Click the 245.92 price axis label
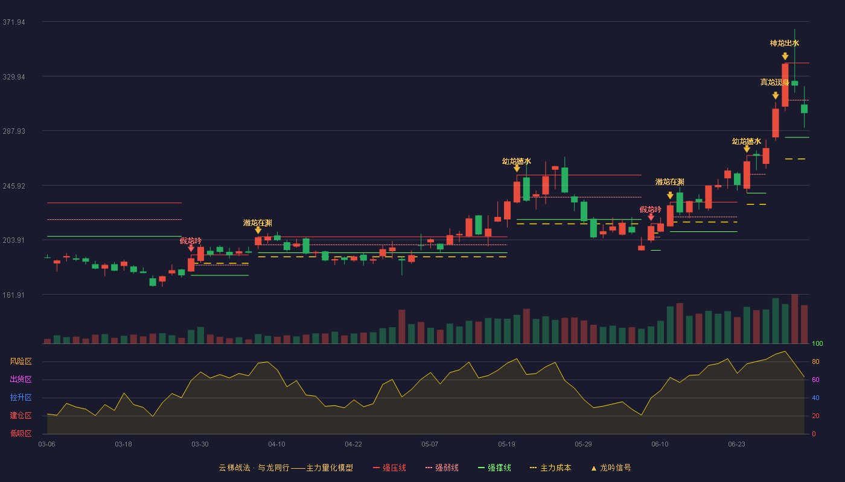This screenshot has height=482, width=845. [x=14, y=186]
